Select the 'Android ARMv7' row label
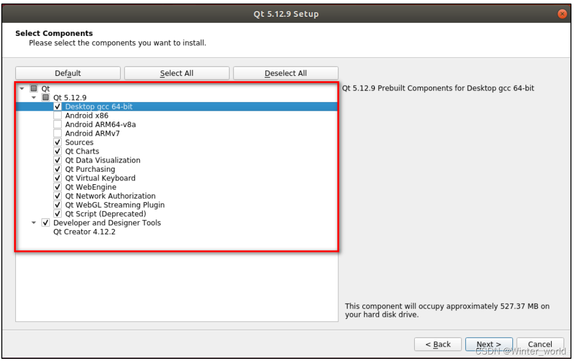The image size is (574, 361). pyautogui.click(x=92, y=134)
